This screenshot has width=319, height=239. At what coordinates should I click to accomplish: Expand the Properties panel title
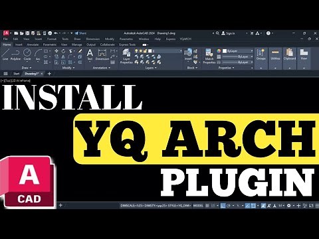(x=226, y=68)
